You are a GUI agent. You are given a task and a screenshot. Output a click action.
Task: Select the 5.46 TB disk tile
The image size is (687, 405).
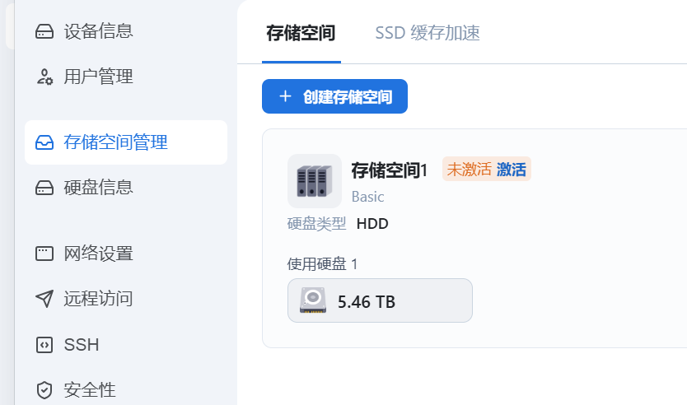point(380,300)
